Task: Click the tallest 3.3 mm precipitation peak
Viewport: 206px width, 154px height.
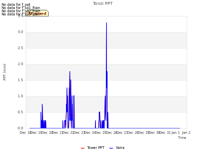Action: [107, 23]
